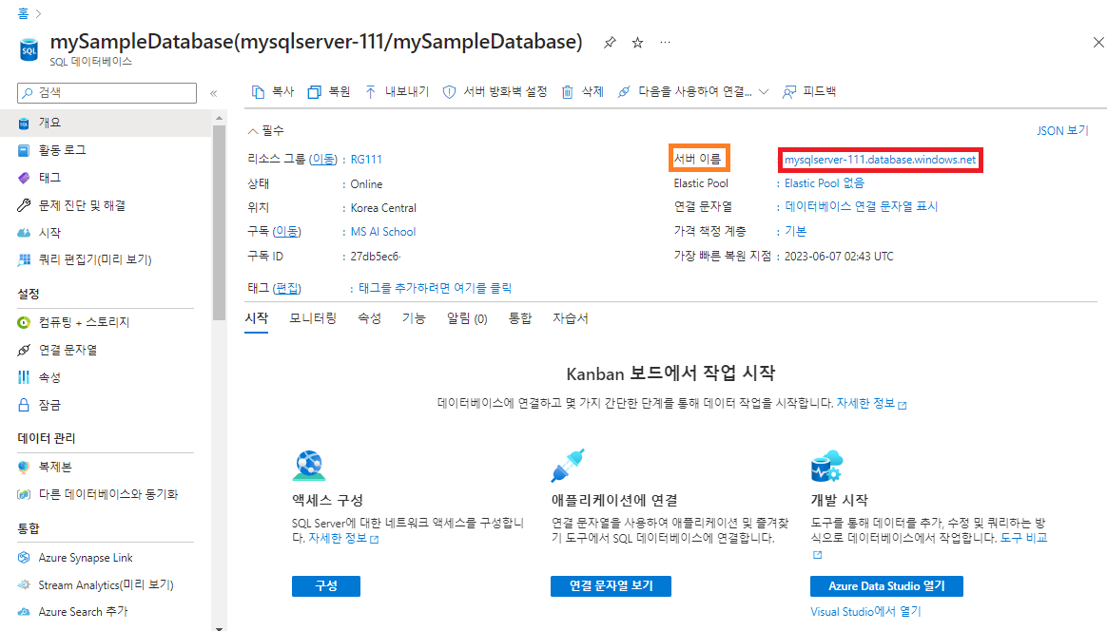This screenshot has height=631, width=1107.
Task: Open Visual Studio에서 열기 link
Action: 865,611
